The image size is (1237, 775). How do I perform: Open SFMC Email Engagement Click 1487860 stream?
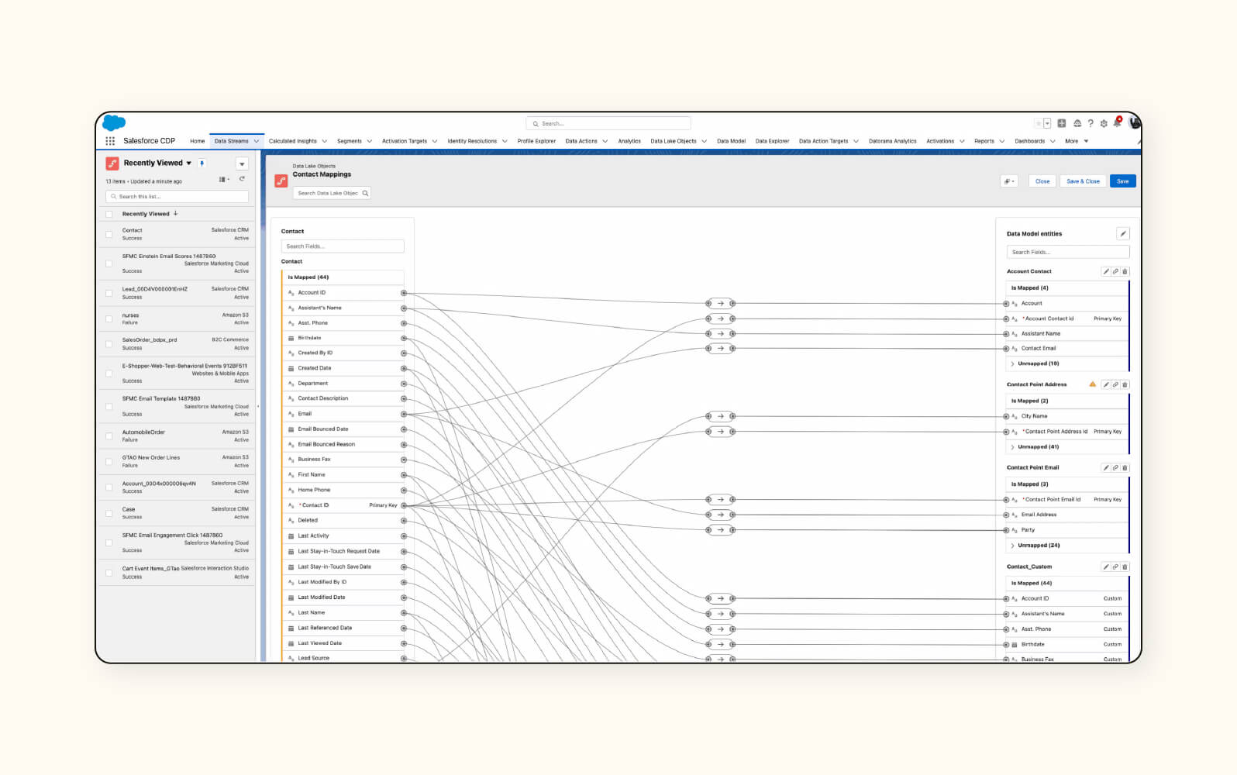pyautogui.click(x=172, y=536)
